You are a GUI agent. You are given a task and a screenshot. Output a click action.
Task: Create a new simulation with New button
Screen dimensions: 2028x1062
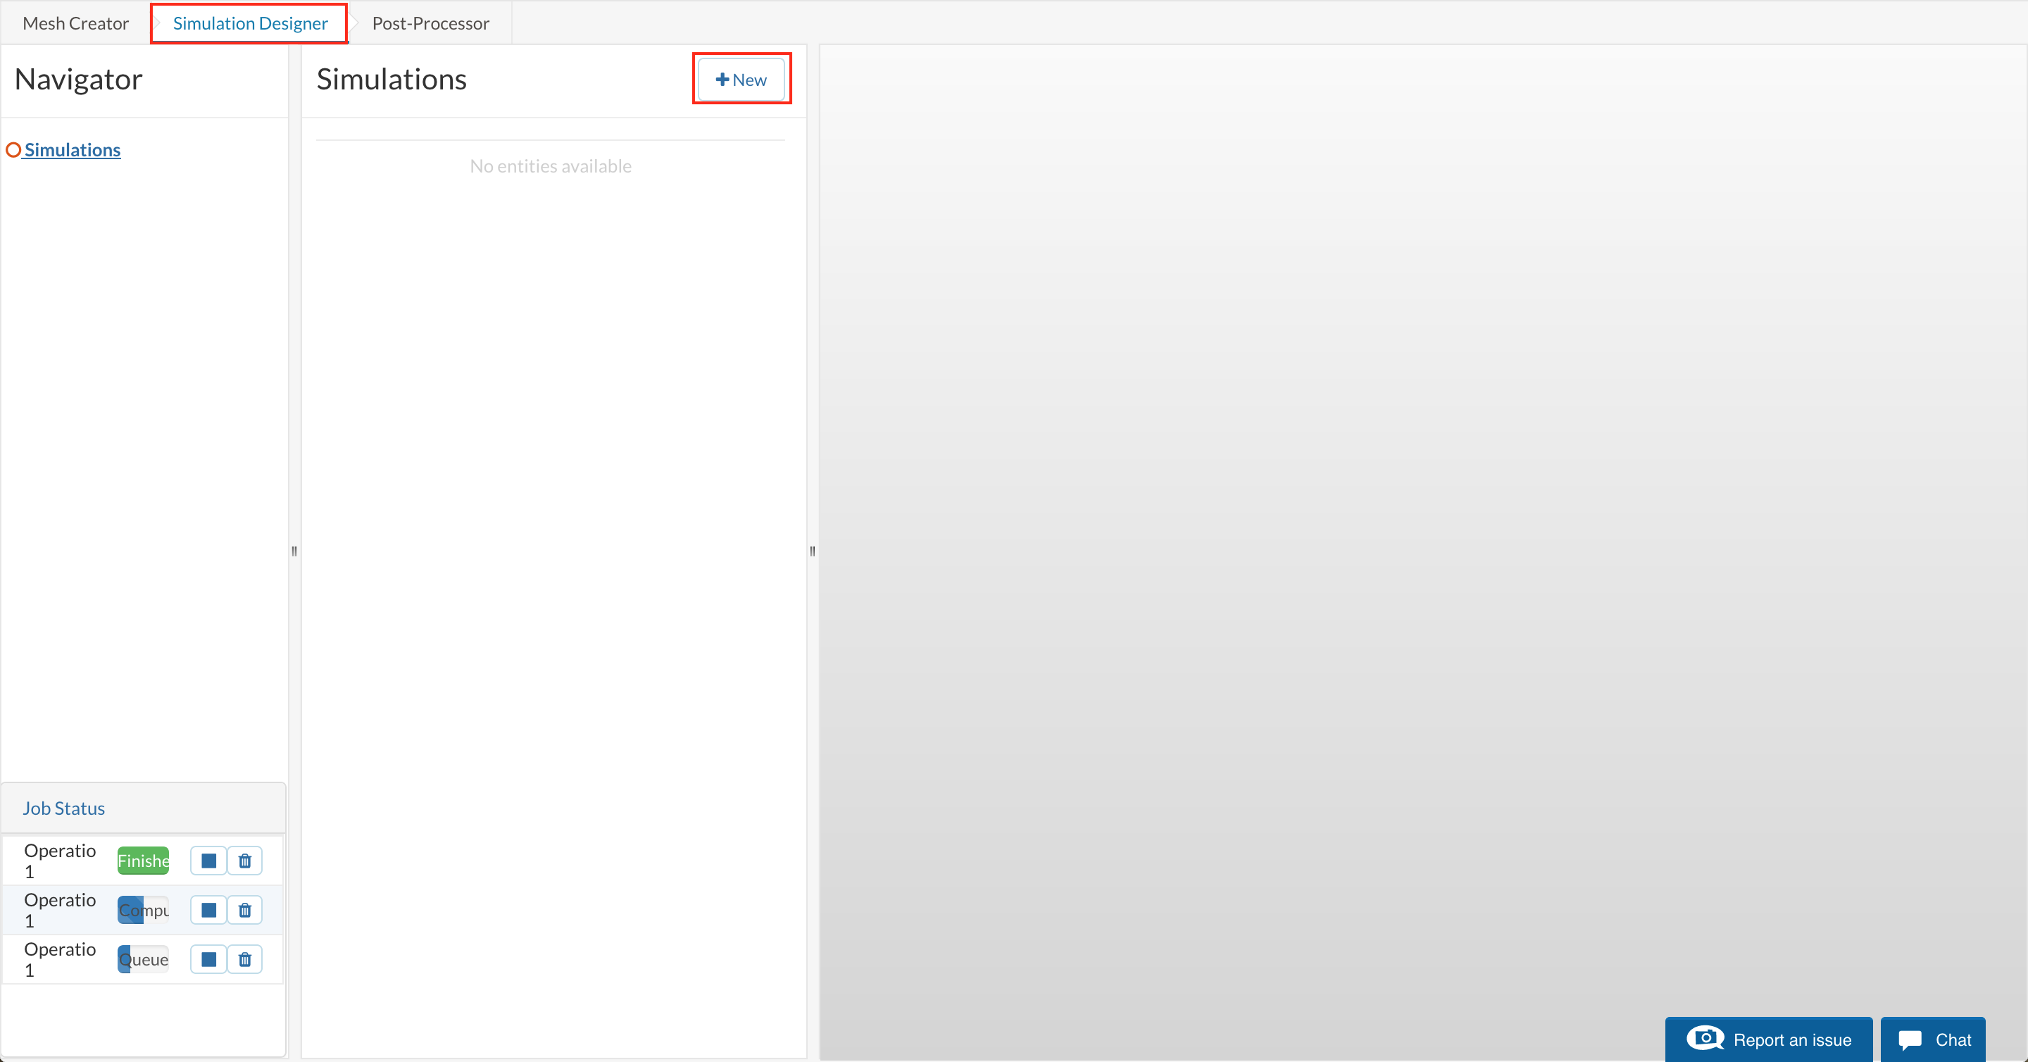pyautogui.click(x=741, y=80)
